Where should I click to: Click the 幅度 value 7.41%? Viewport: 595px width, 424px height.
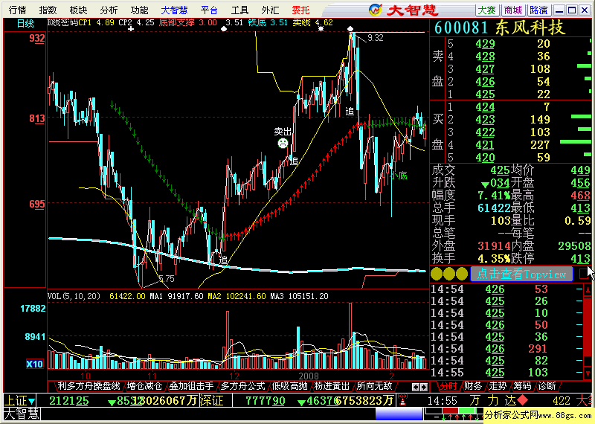(x=494, y=196)
